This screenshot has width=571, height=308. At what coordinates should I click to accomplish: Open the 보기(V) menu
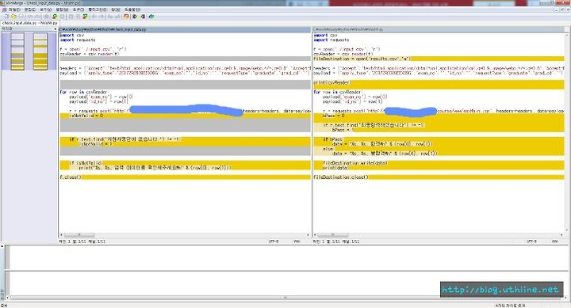click(45, 10)
